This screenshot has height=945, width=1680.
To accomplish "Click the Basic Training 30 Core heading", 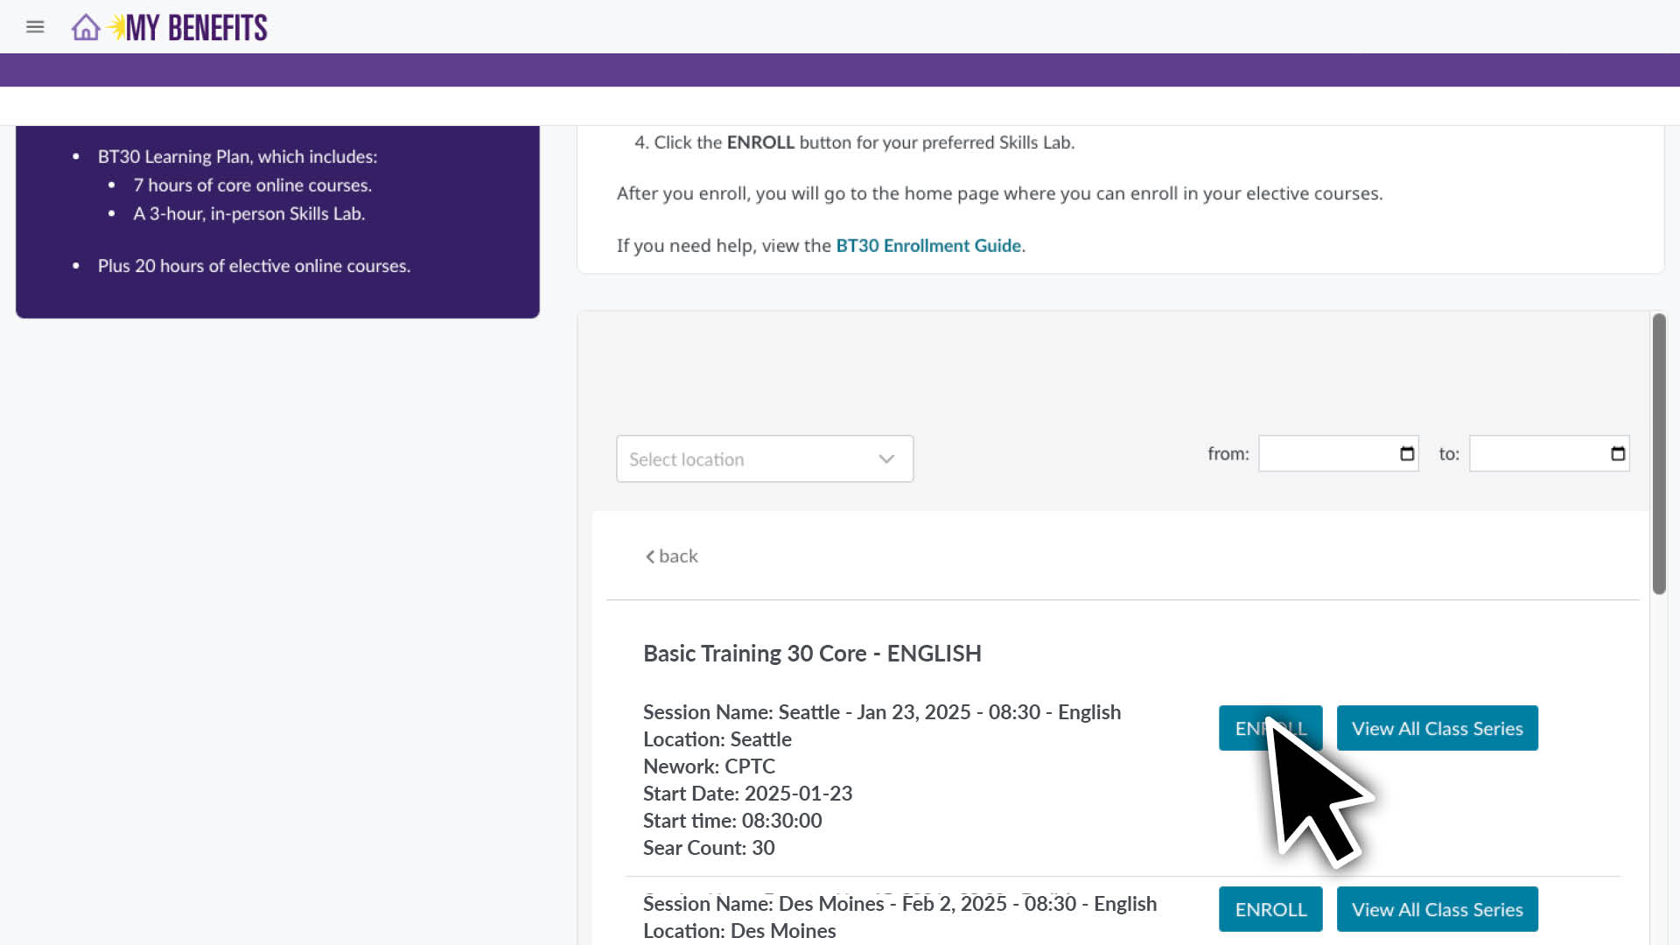I will (x=812, y=654).
